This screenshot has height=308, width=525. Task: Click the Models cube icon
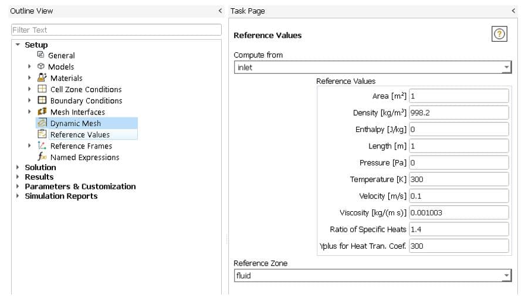coord(41,67)
